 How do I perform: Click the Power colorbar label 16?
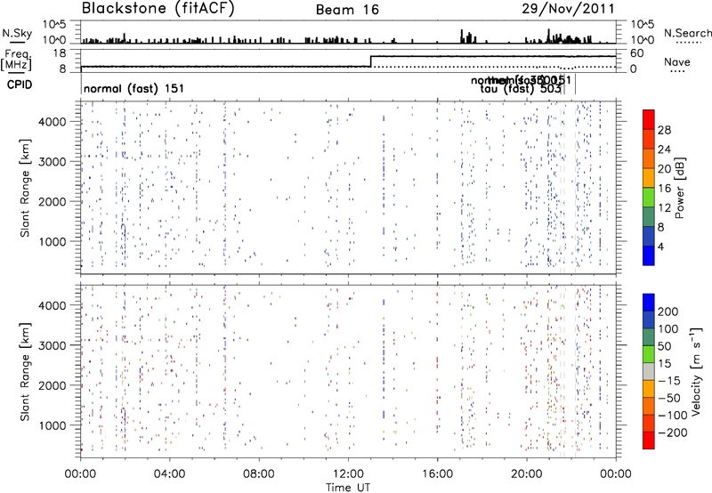pyautogui.click(x=664, y=189)
